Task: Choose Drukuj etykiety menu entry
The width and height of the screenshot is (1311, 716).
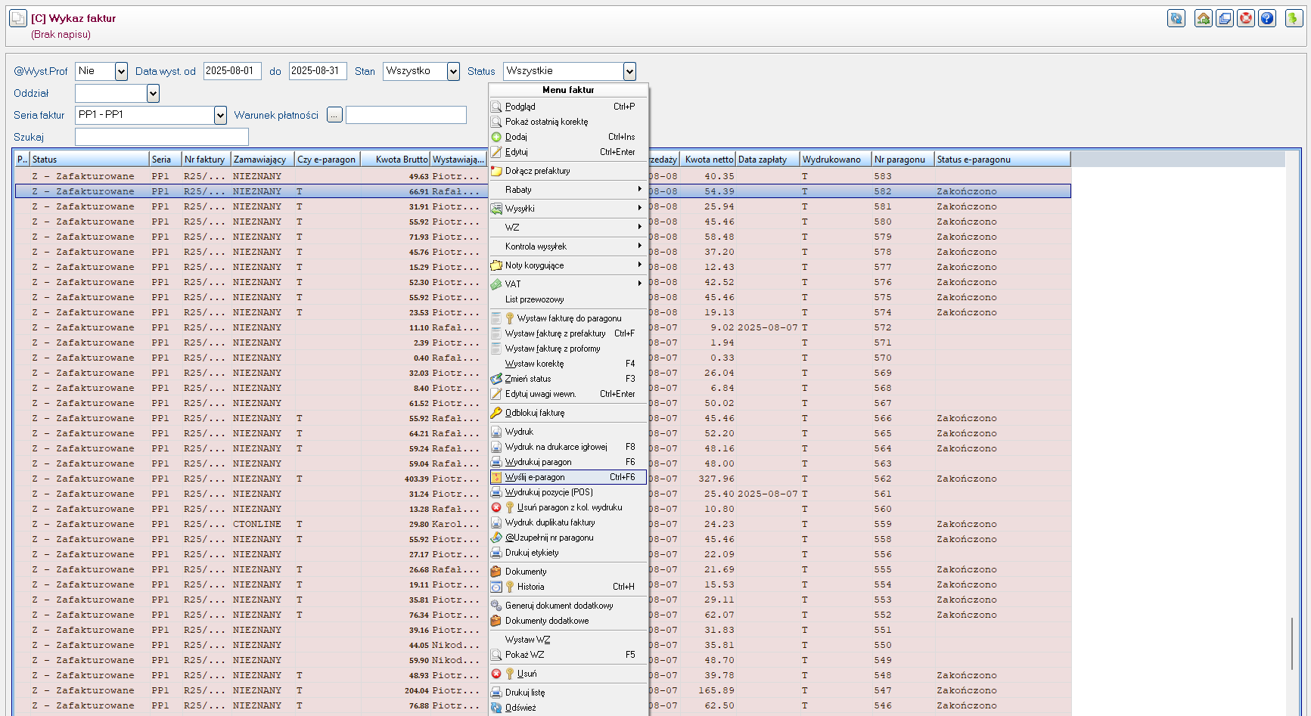Action: (x=568, y=553)
